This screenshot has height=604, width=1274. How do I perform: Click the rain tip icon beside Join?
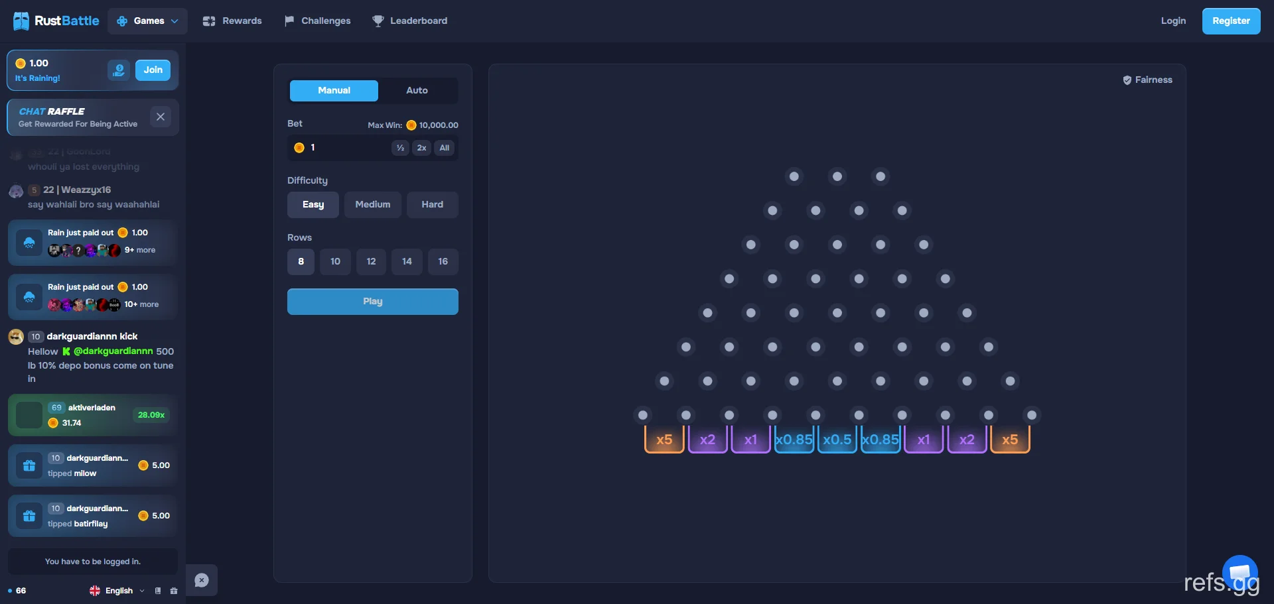click(119, 70)
